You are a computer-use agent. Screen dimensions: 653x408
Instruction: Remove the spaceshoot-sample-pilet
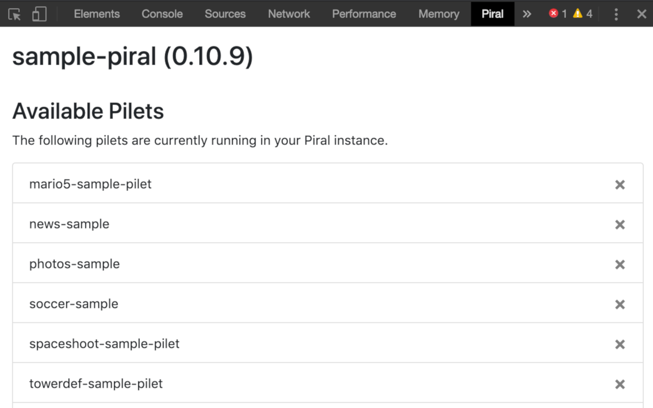tap(620, 344)
